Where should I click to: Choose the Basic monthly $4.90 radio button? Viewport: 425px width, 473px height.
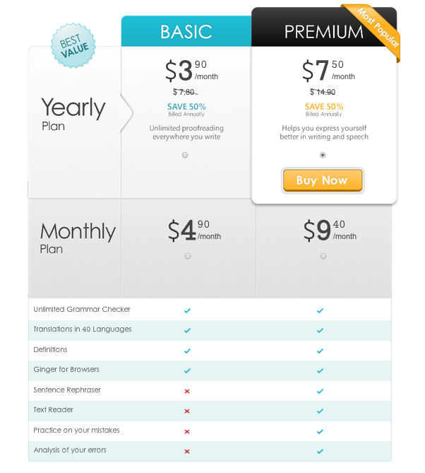(188, 256)
